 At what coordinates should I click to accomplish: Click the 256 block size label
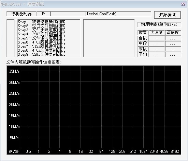(122, 151)
